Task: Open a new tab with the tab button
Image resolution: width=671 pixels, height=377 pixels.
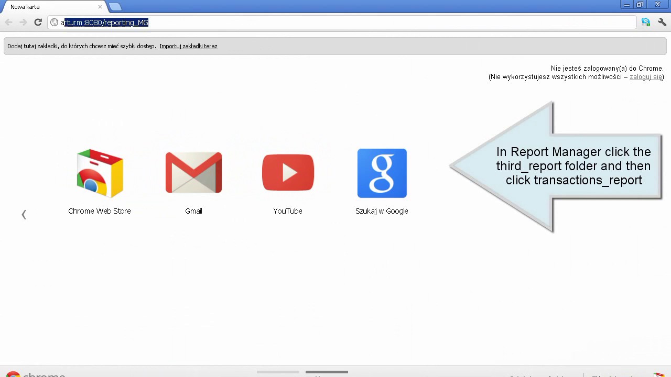Action: 115,7
